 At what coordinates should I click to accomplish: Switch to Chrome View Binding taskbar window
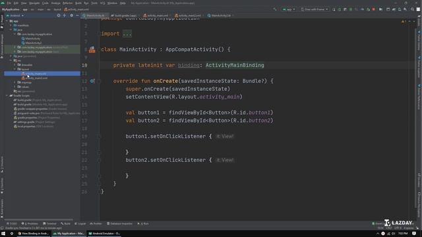[34, 234]
